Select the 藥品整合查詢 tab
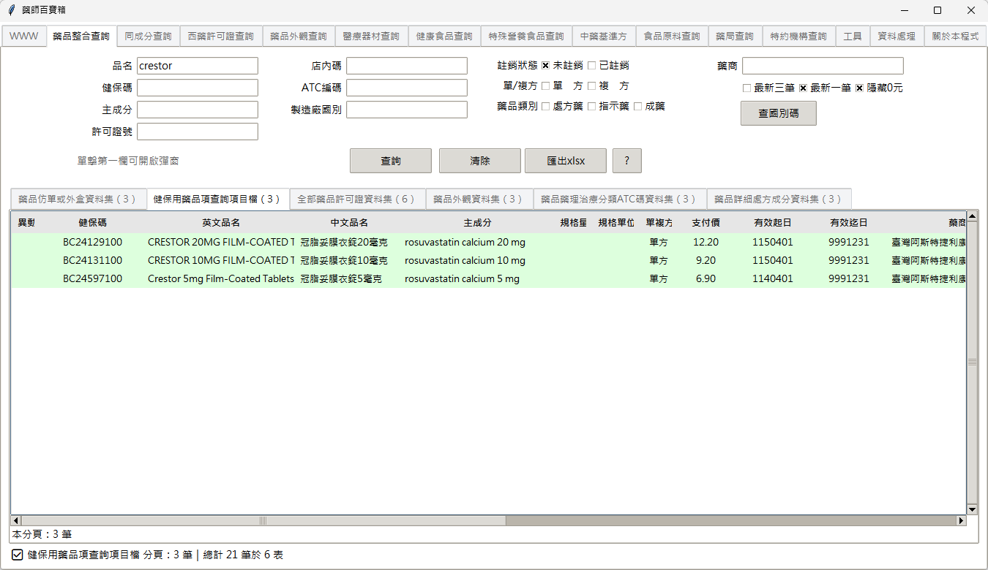Image resolution: width=988 pixels, height=570 pixels. pyautogui.click(x=81, y=36)
